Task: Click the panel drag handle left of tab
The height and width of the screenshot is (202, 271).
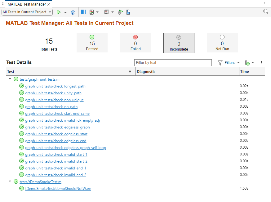Action: (x=2, y=4)
